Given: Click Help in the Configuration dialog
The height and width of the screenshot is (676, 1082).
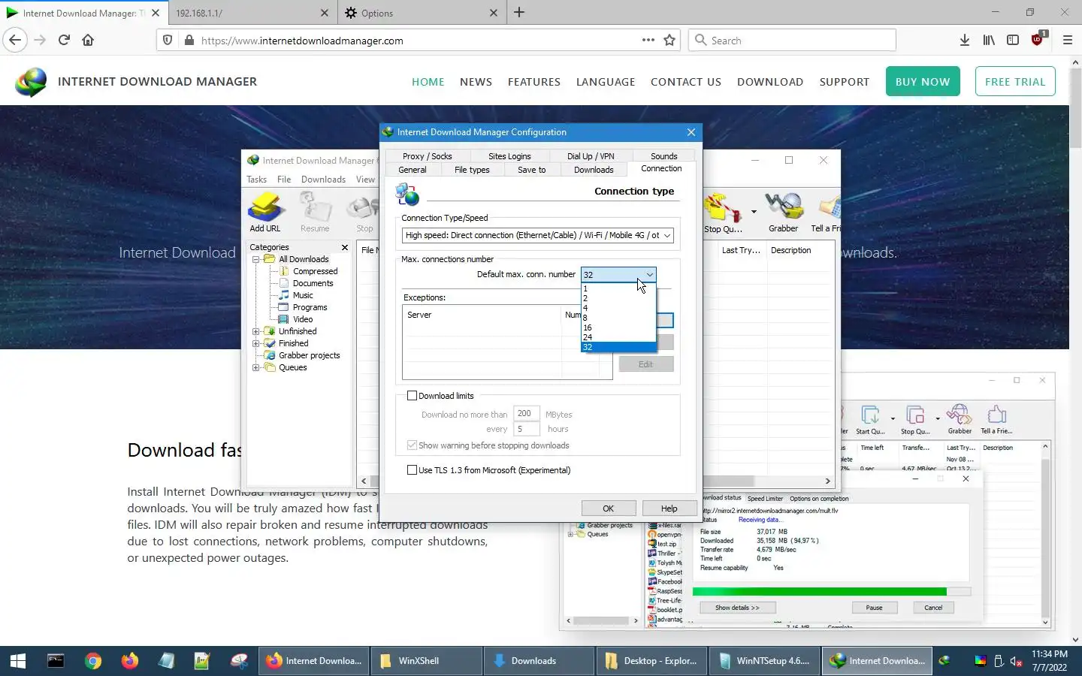Looking at the screenshot, I should (x=669, y=509).
